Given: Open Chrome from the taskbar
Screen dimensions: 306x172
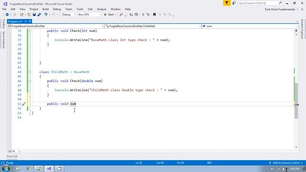Looking at the screenshot, I should [x=29, y=169].
